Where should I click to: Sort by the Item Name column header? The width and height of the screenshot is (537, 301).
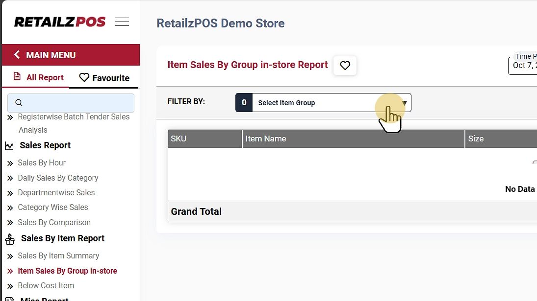pos(266,139)
